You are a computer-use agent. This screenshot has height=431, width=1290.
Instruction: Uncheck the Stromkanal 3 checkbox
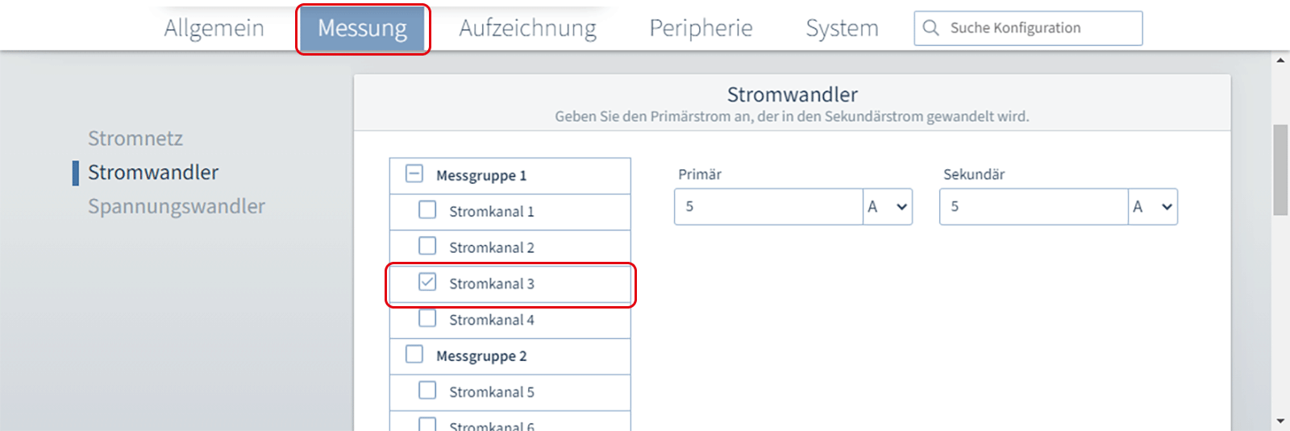(x=427, y=283)
